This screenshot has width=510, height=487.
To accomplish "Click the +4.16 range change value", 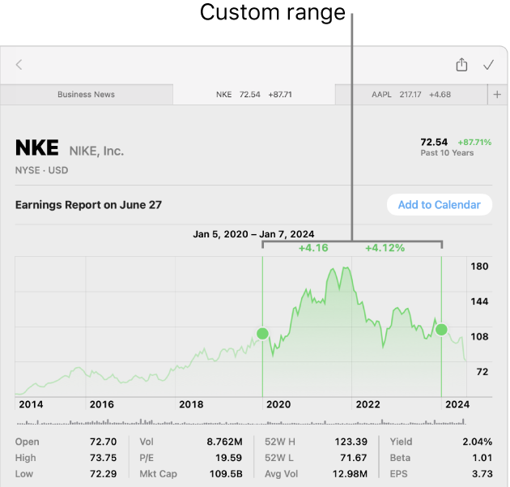I will [313, 248].
